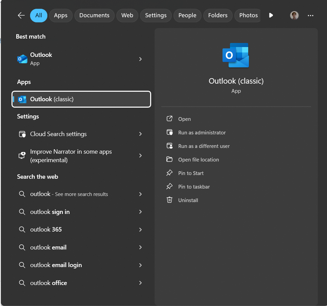This screenshot has height=306, width=327.
Task: Expand the 'outlook 365' chevron
Action: (x=140, y=230)
